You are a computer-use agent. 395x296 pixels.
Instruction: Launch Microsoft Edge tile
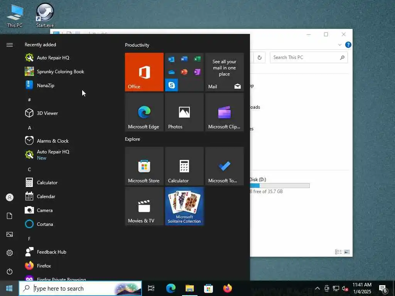(144, 112)
